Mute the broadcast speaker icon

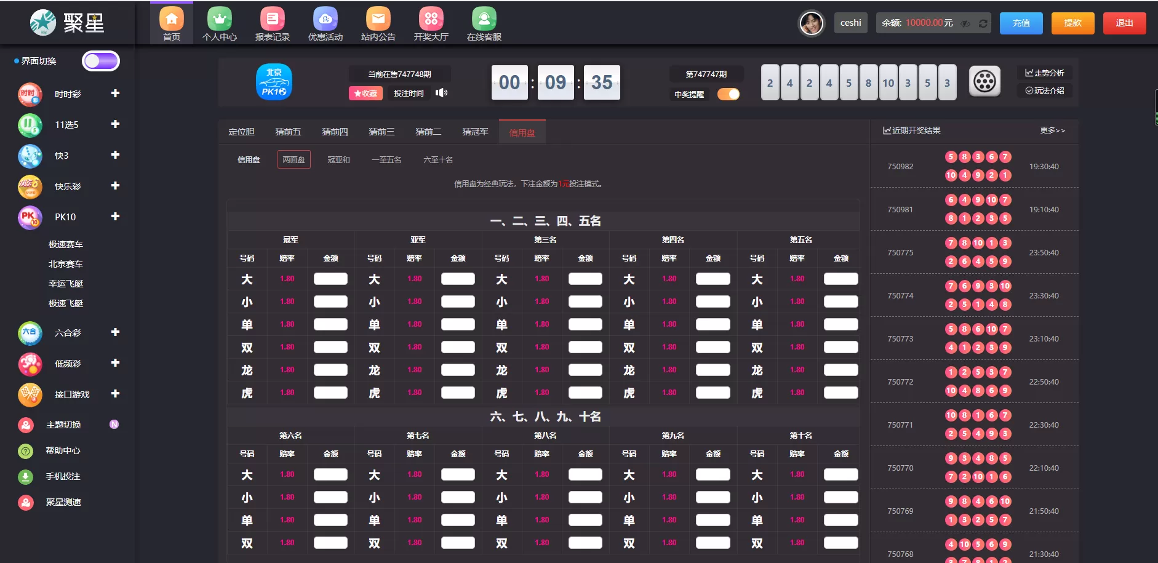coord(442,93)
